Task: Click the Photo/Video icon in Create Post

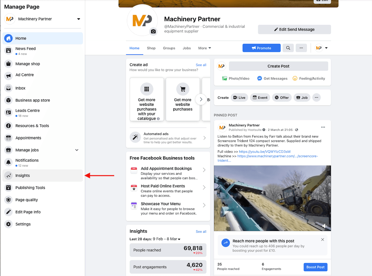Action: click(224, 78)
